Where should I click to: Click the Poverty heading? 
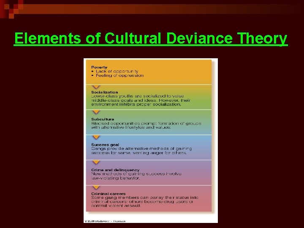pyautogui.click(x=99, y=67)
